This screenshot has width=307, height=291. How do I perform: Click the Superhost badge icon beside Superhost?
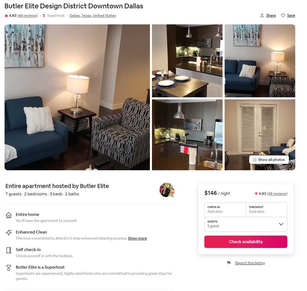(44, 16)
